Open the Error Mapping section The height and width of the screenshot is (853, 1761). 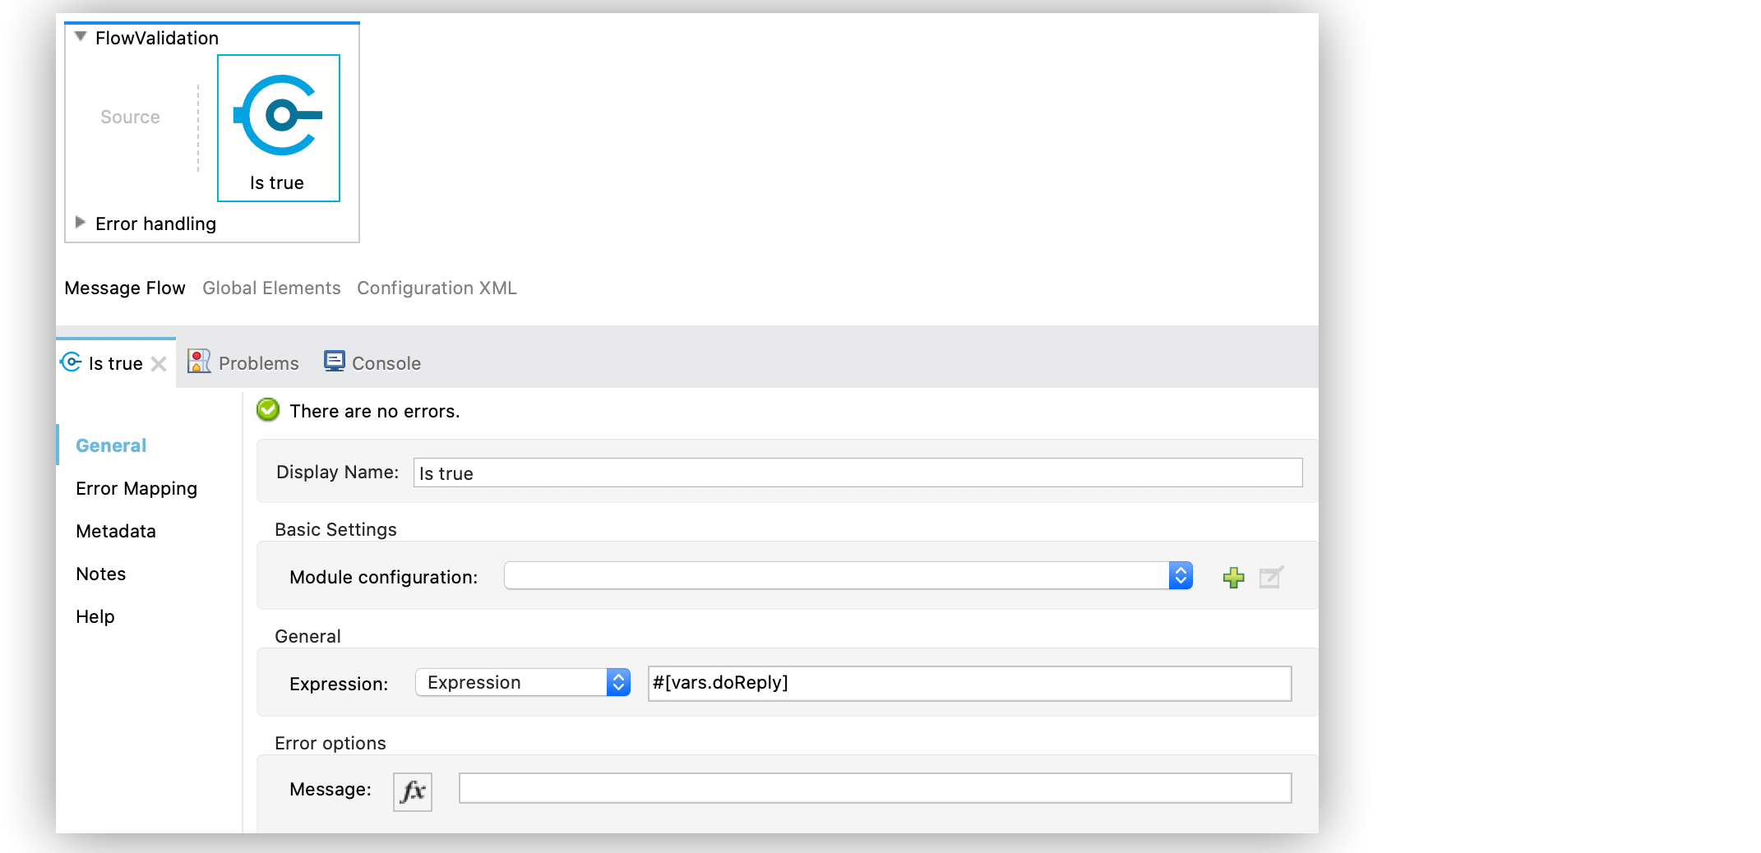point(136,489)
